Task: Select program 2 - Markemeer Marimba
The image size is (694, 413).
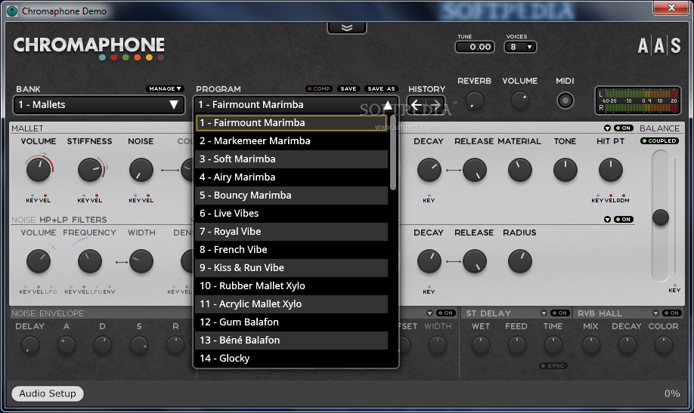Action: pos(292,141)
